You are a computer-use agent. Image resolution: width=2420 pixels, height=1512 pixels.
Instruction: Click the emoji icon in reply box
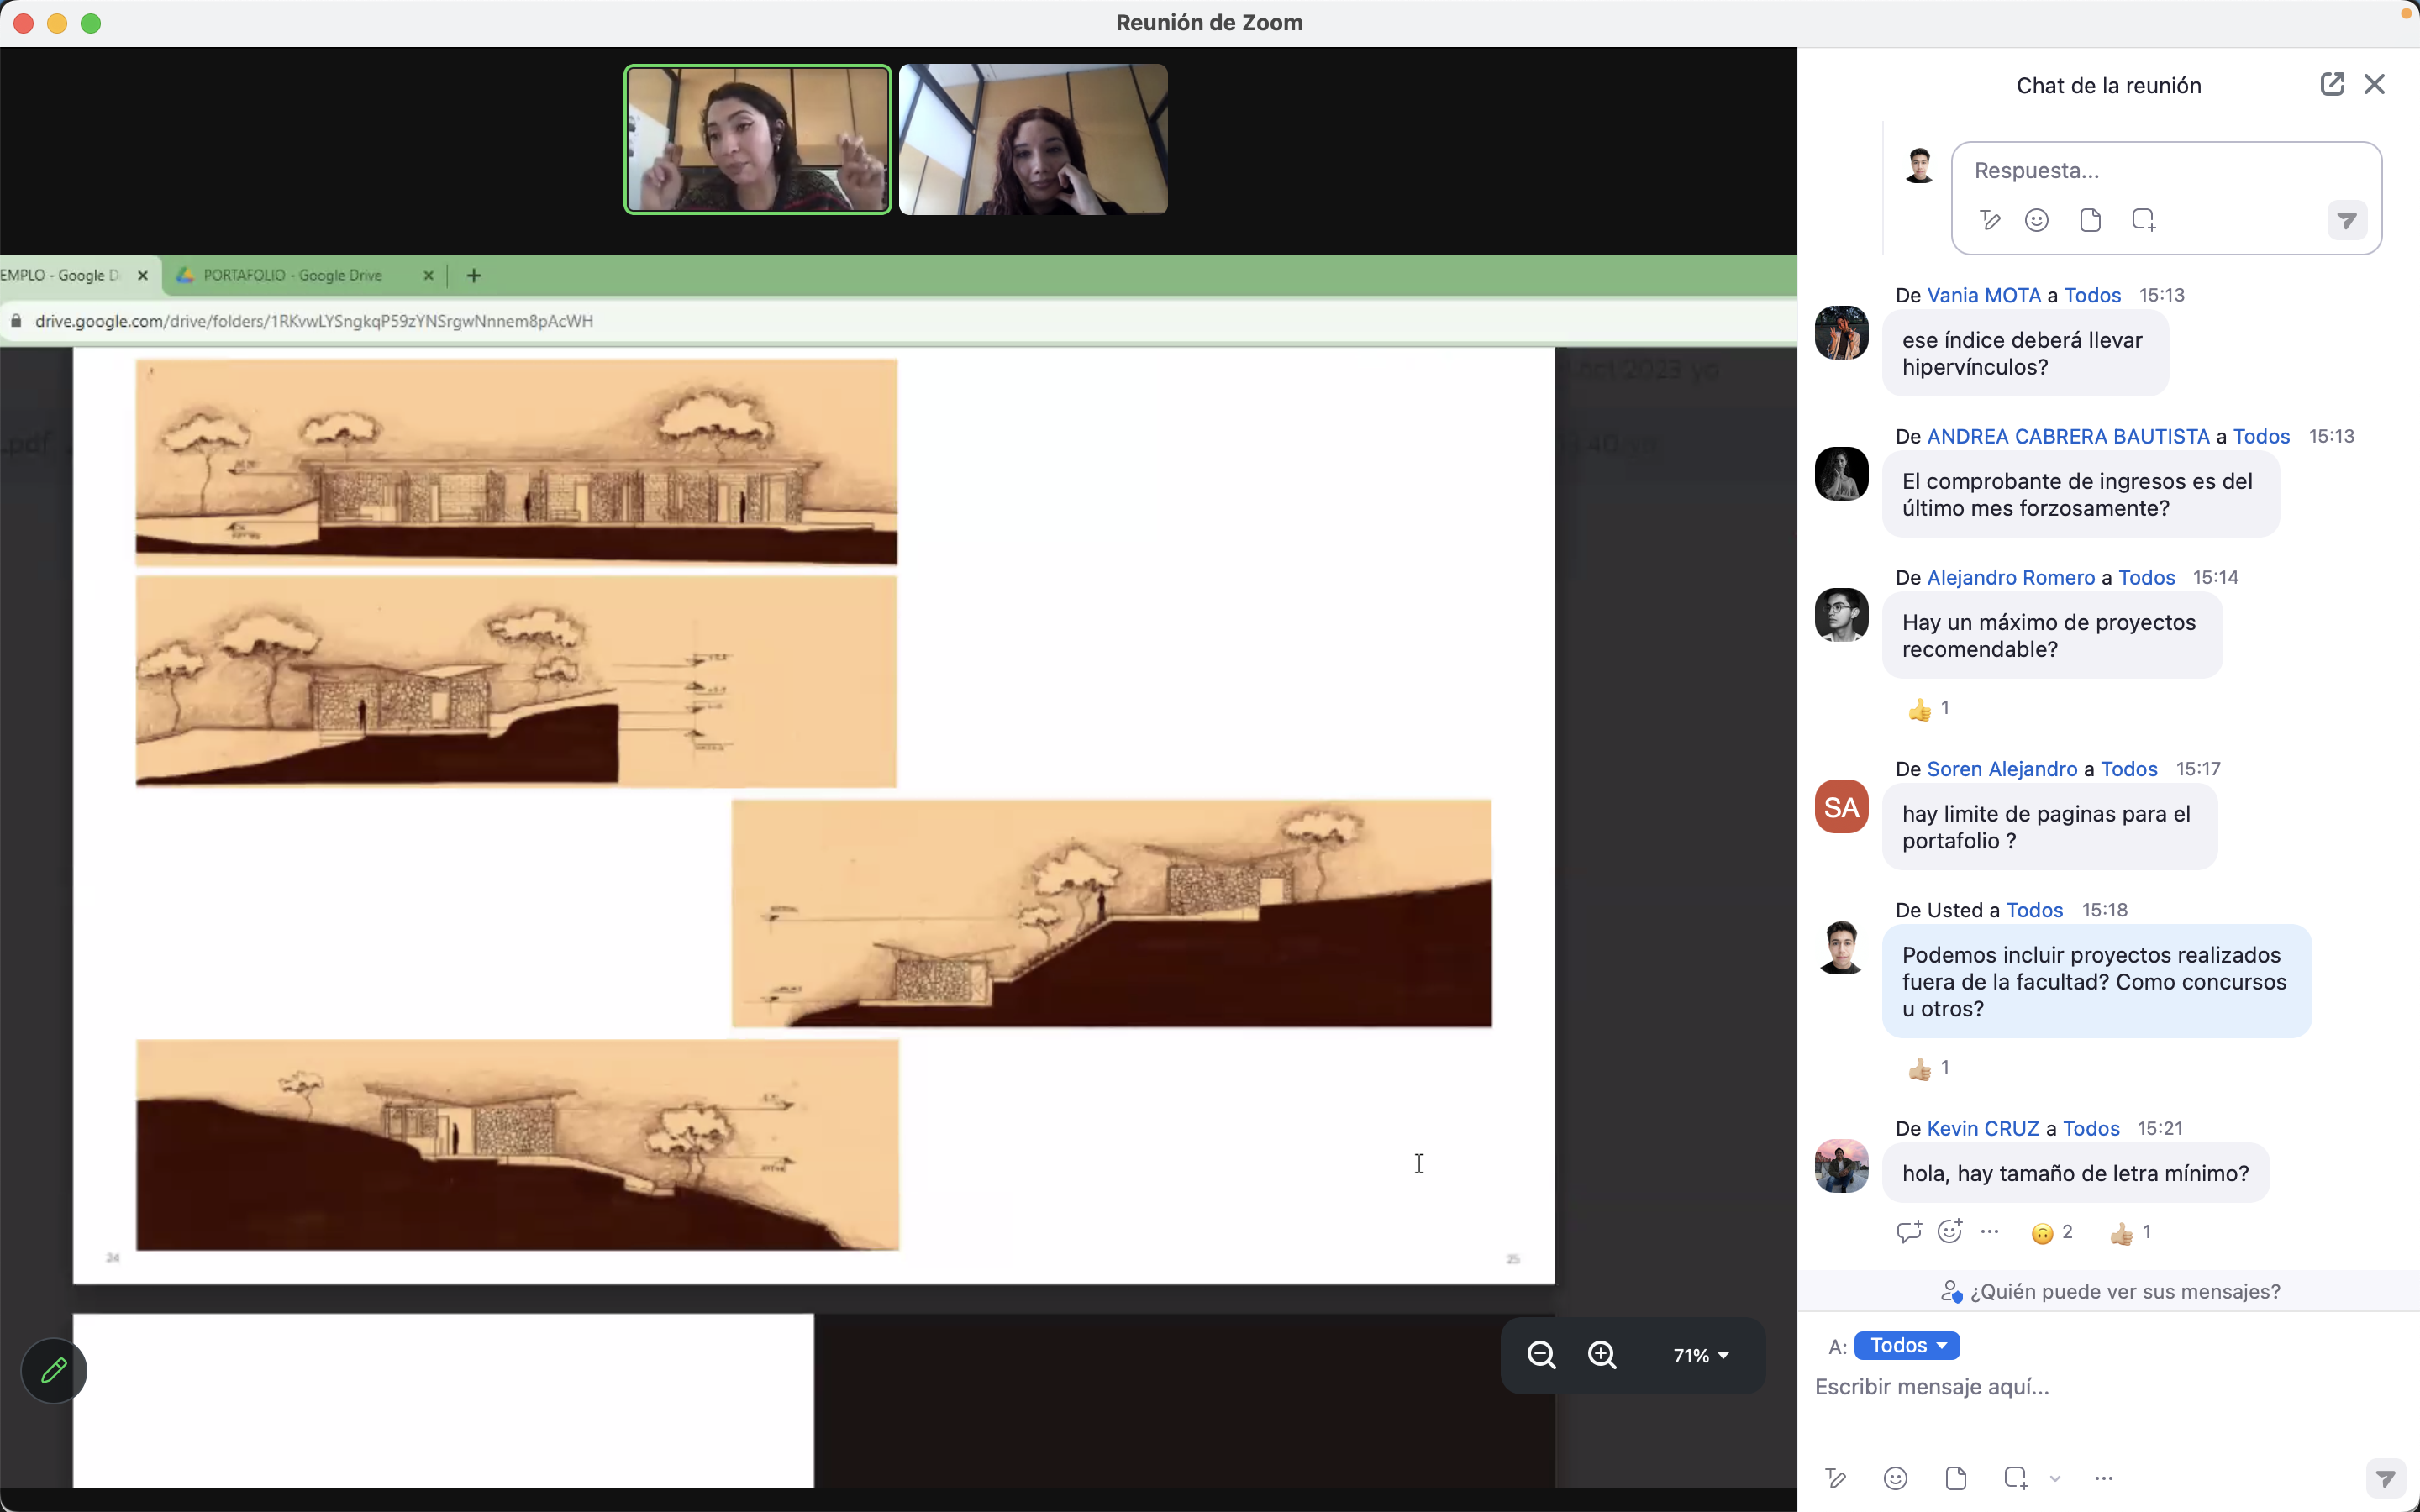(x=2036, y=220)
